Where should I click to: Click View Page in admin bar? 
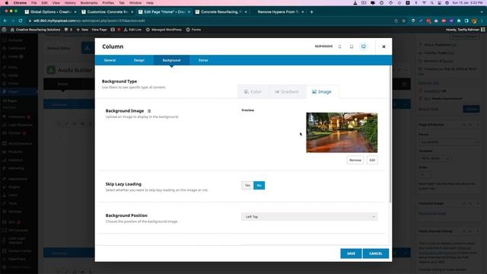point(99,30)
